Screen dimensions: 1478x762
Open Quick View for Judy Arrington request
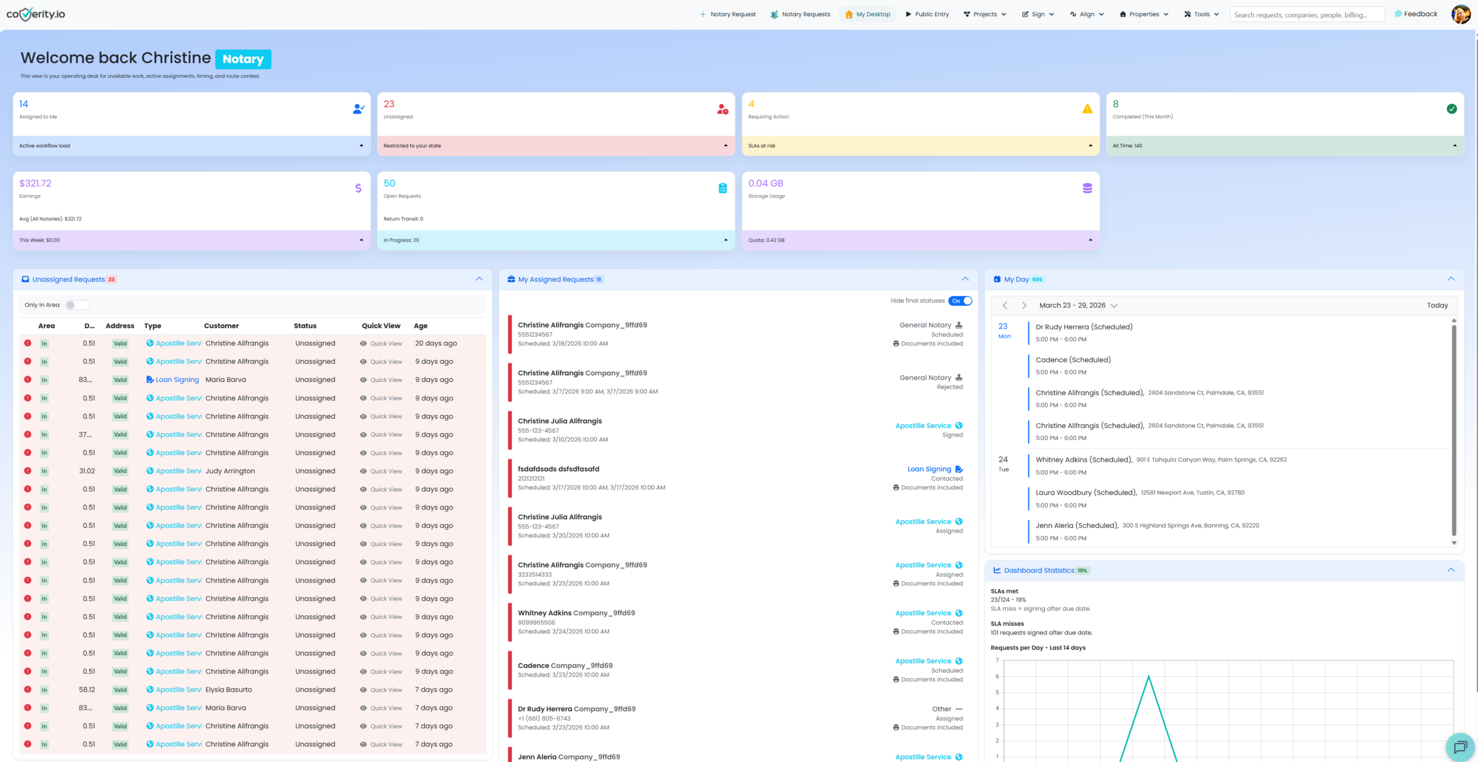pyautogui.click(x=381, y=471)
